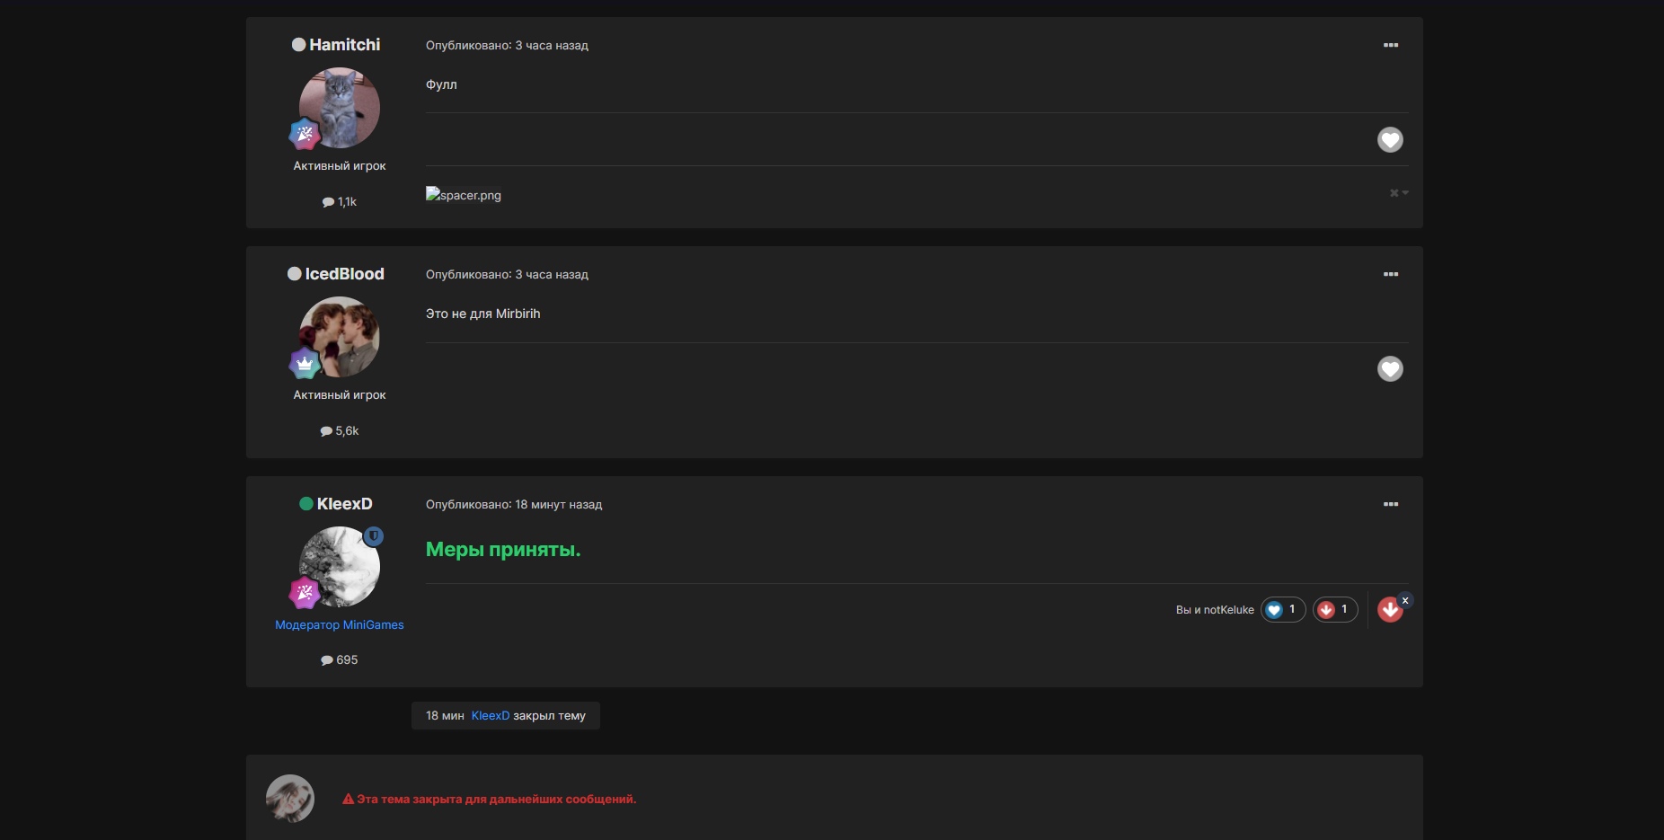React with heart to IcedBlood's post
Viewport: 1664px width, 840px height.
1390,368
